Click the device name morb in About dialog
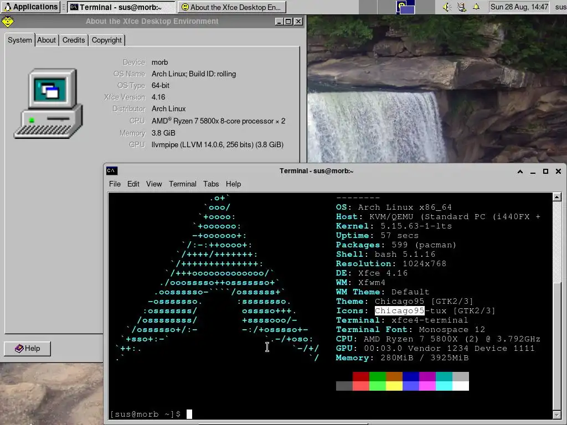Viewport: 567px width, 425px height. click(160, 62)
